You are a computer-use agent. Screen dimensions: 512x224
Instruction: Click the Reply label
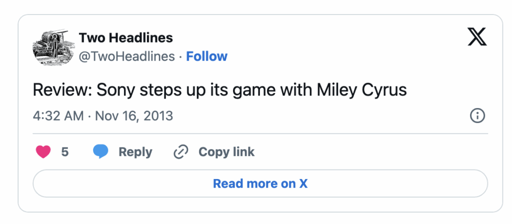[135, 152]
